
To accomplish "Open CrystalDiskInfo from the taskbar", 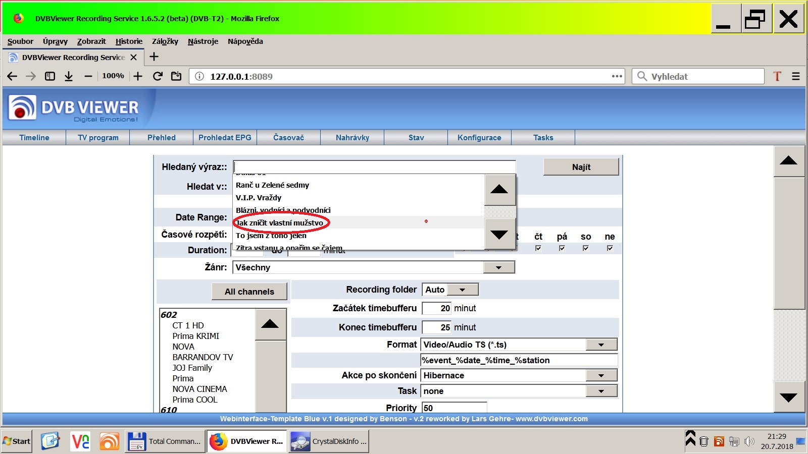I will click(329, 441).
